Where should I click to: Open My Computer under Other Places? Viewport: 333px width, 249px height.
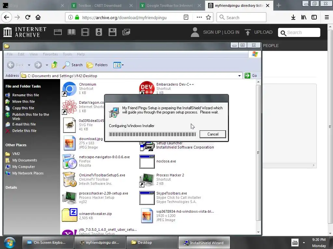(x=23, y=167)
